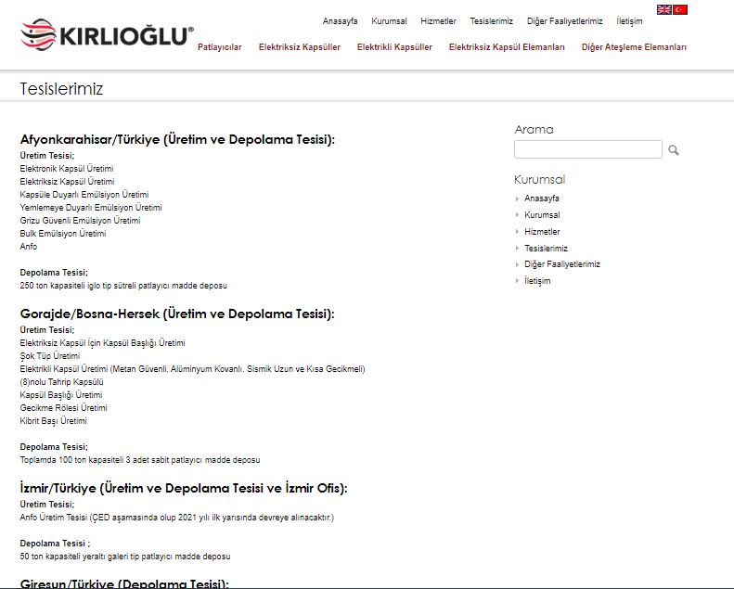Image resolution: width=734 pixels, height=589 pixels.
Task: Open the Elektrikli Kapsüller product menu
Action: pos(394,46)
